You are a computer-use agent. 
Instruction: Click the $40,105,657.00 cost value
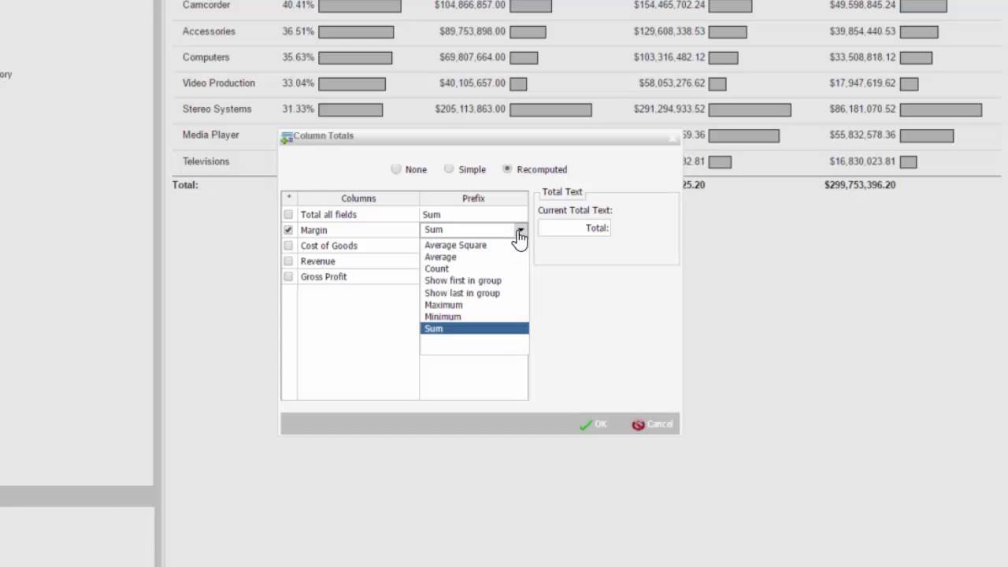[x=472, y=83]
